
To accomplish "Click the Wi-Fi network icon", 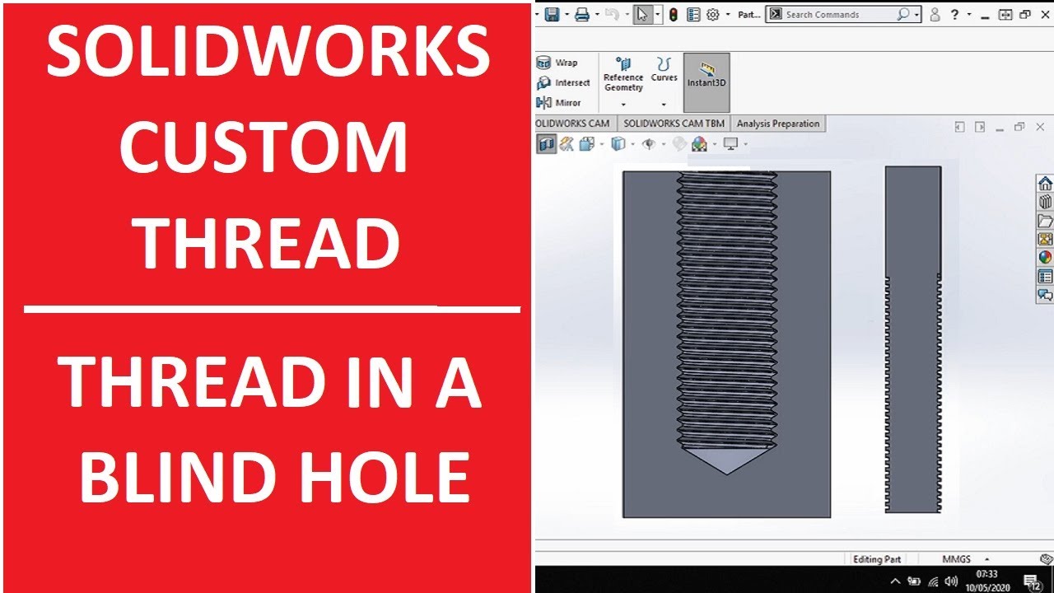I will coord(933,581).
